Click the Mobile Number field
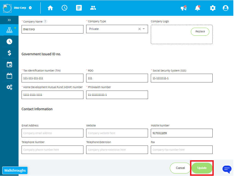Screen dimensions: 235x176 182,133
